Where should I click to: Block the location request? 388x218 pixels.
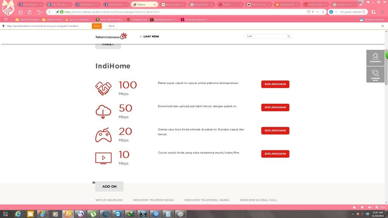112,26
